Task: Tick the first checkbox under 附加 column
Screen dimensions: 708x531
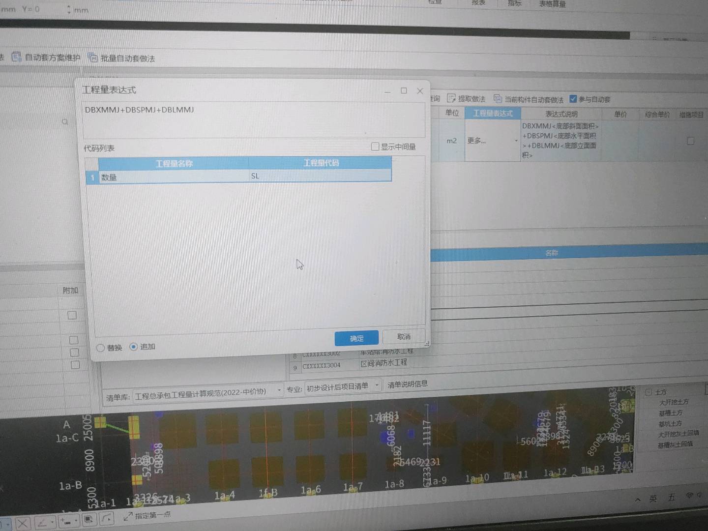Action: click(x=72, y=315)
